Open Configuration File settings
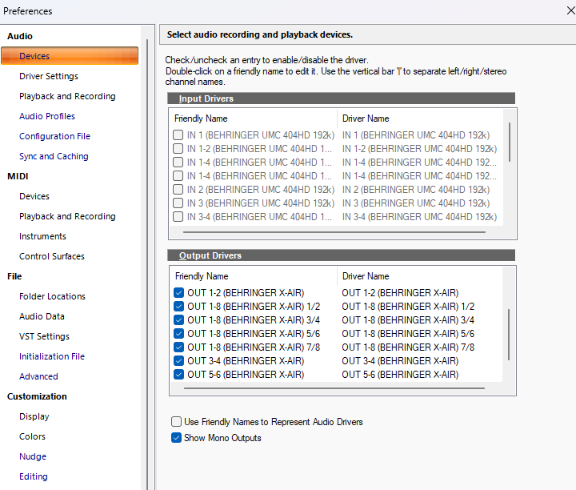Screen dimensions: 576x490 54,136
